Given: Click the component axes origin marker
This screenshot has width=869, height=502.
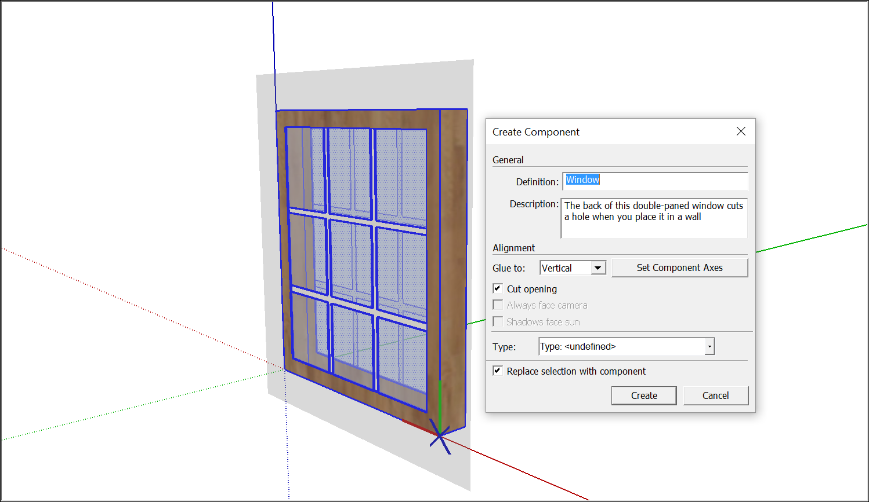Looking at the screenshot, I should click(440, 437).
